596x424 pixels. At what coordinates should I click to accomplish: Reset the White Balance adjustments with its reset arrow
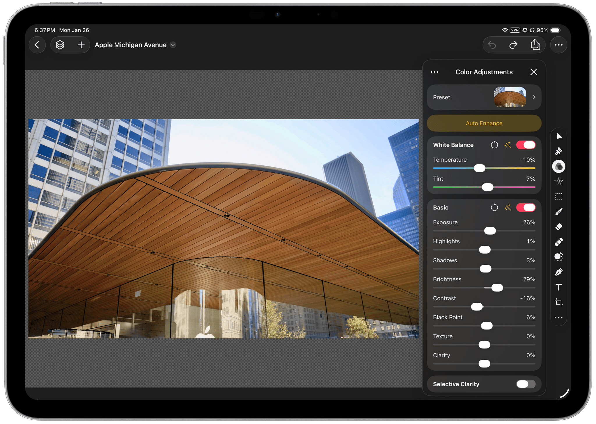pyautogui.click(x=494, y=145)
